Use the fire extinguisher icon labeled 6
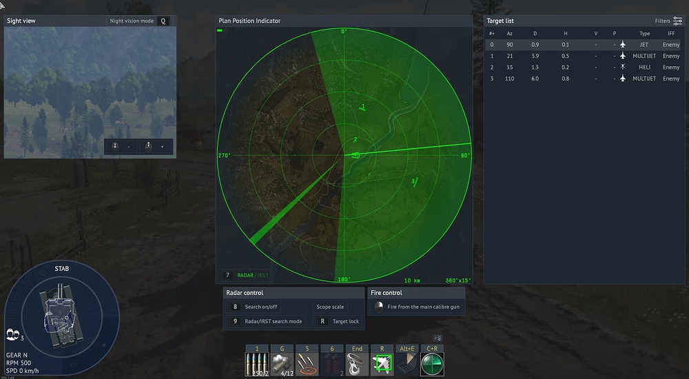689x379 pixels. click(x=332, y=364)
